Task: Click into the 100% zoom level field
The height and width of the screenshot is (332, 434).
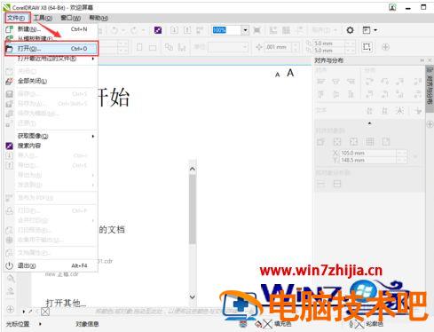Action: coord(226,30)
